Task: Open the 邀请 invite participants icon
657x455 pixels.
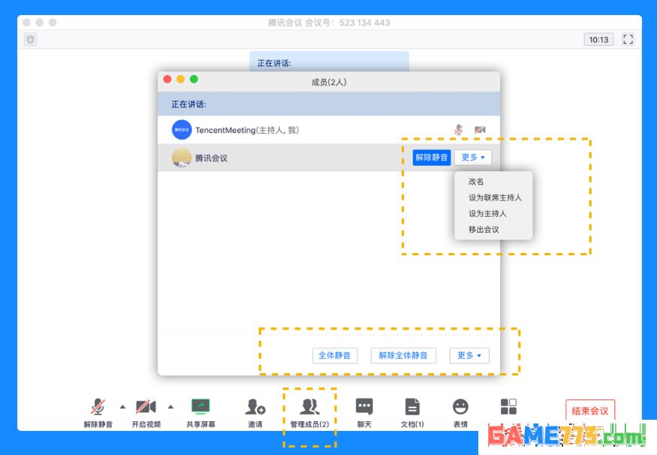Action: tap(255, 407)
